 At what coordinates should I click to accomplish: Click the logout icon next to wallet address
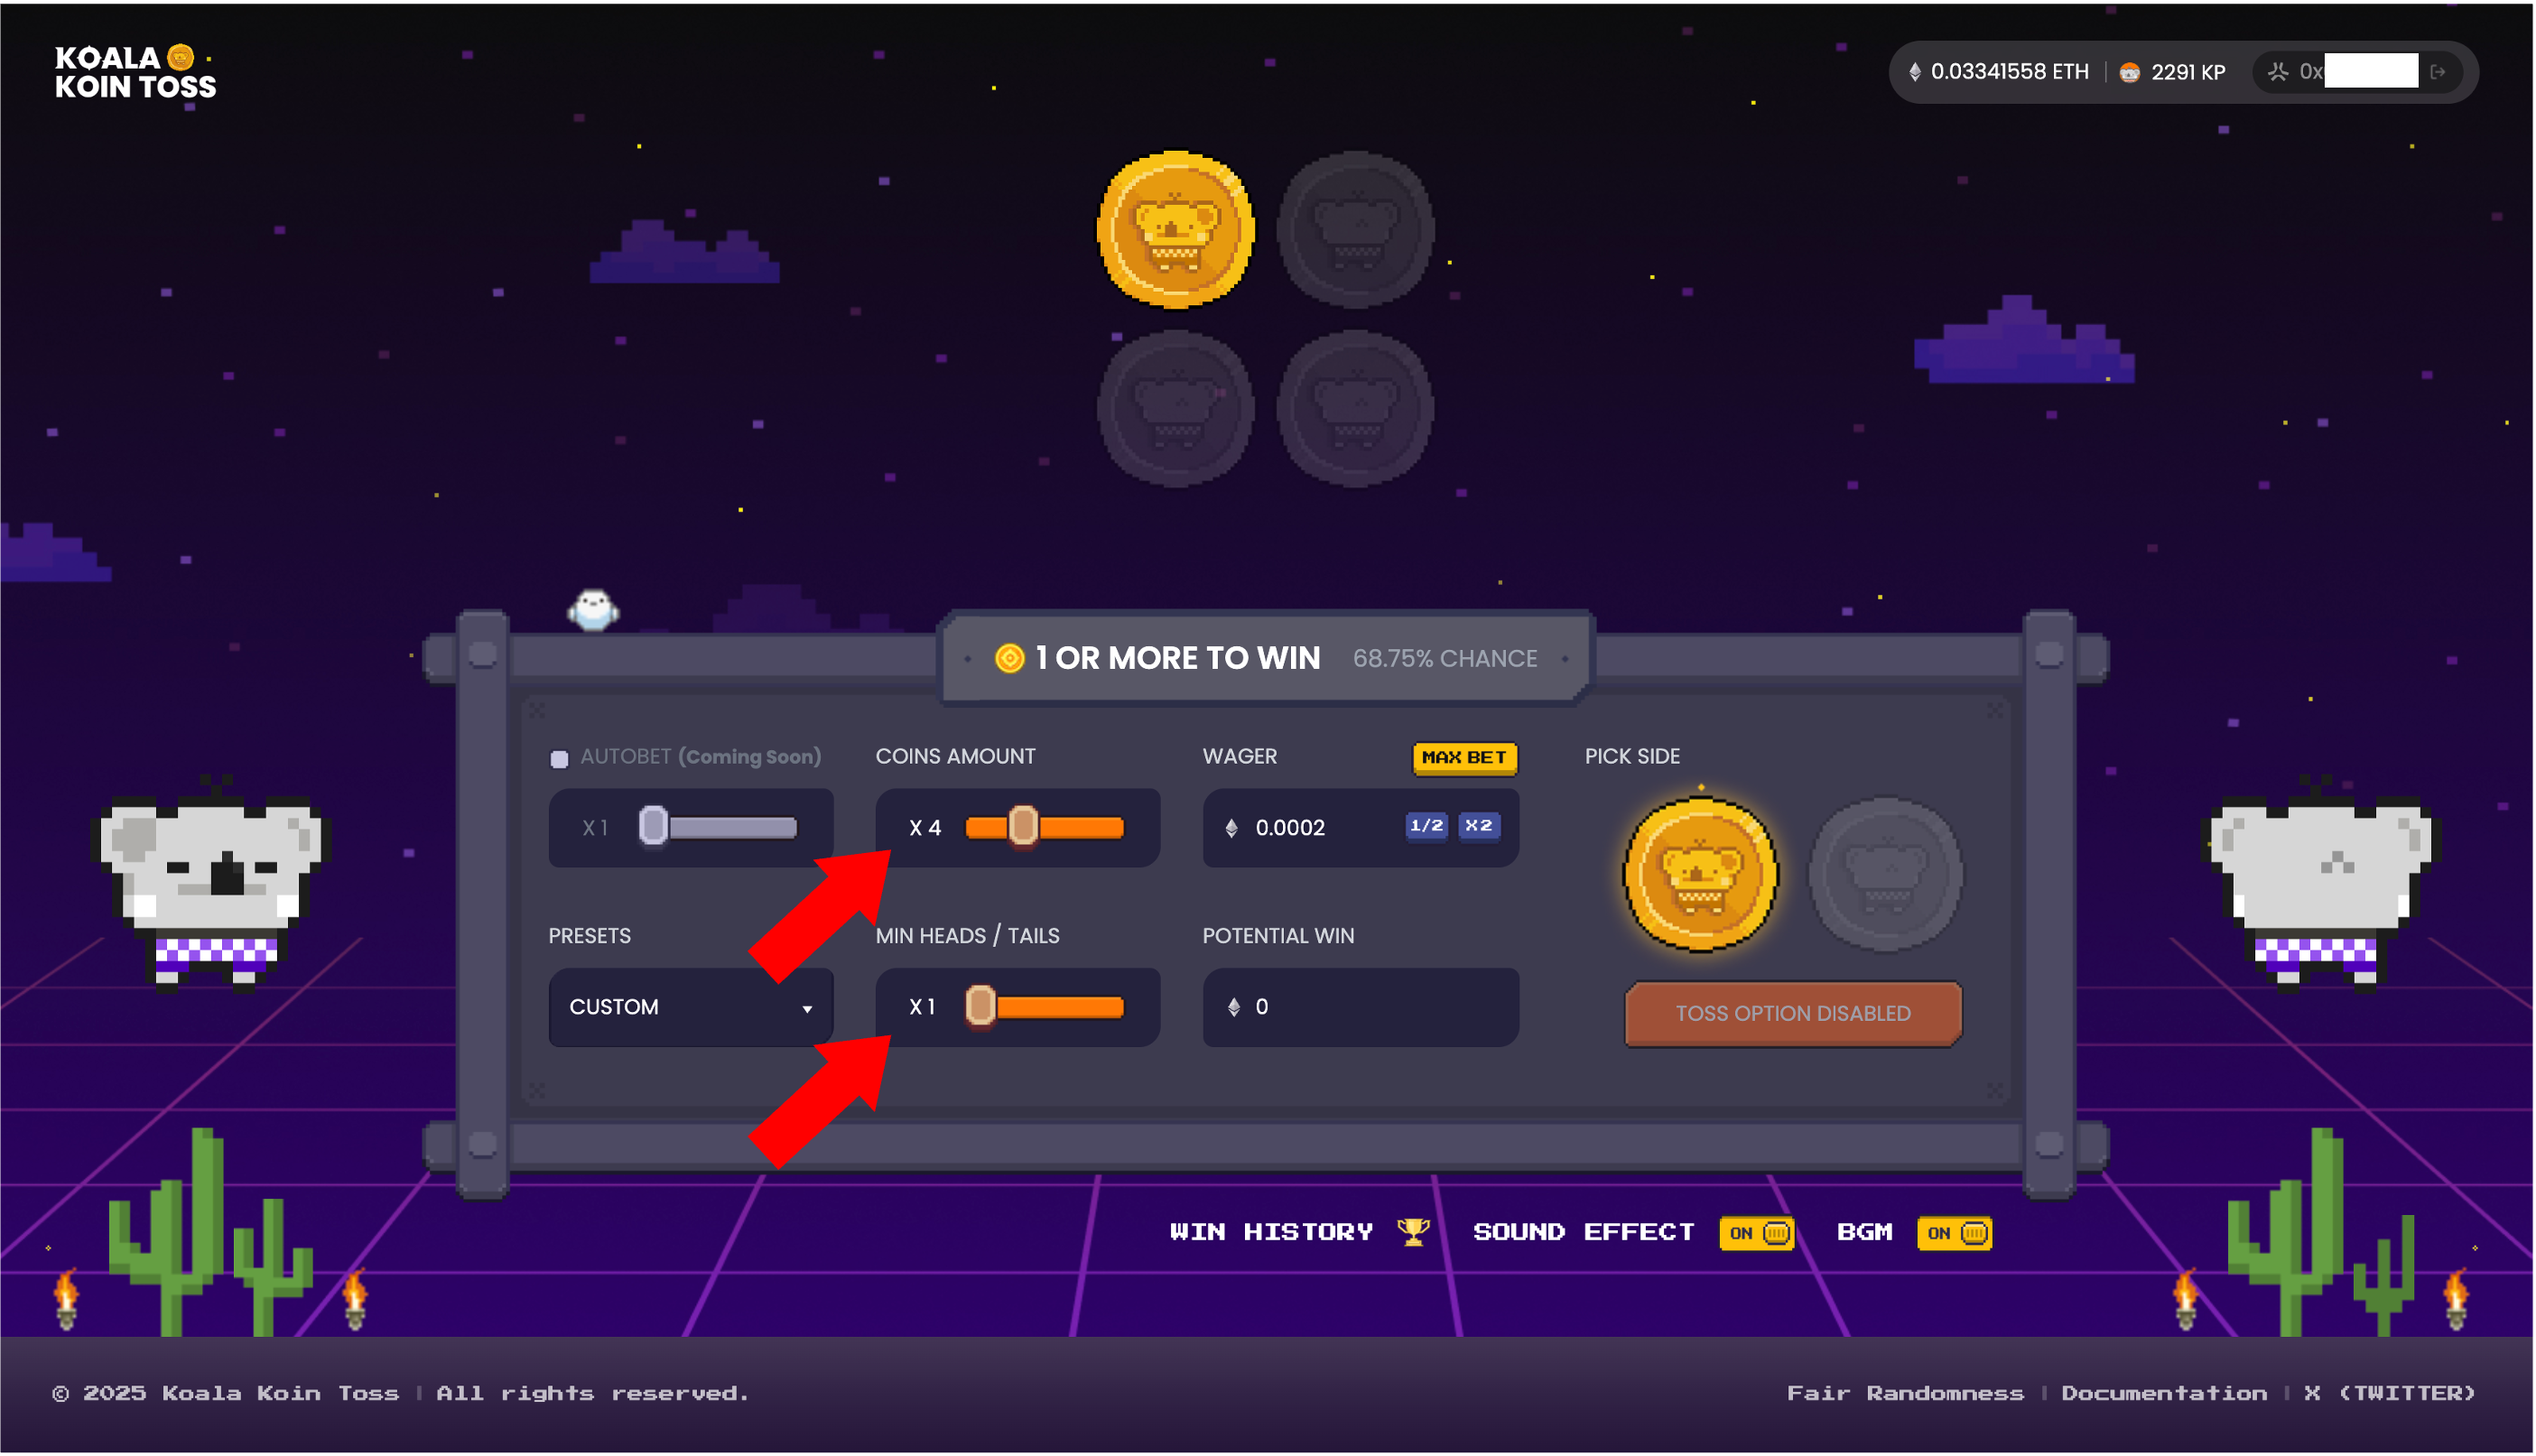pos(2438,72)
